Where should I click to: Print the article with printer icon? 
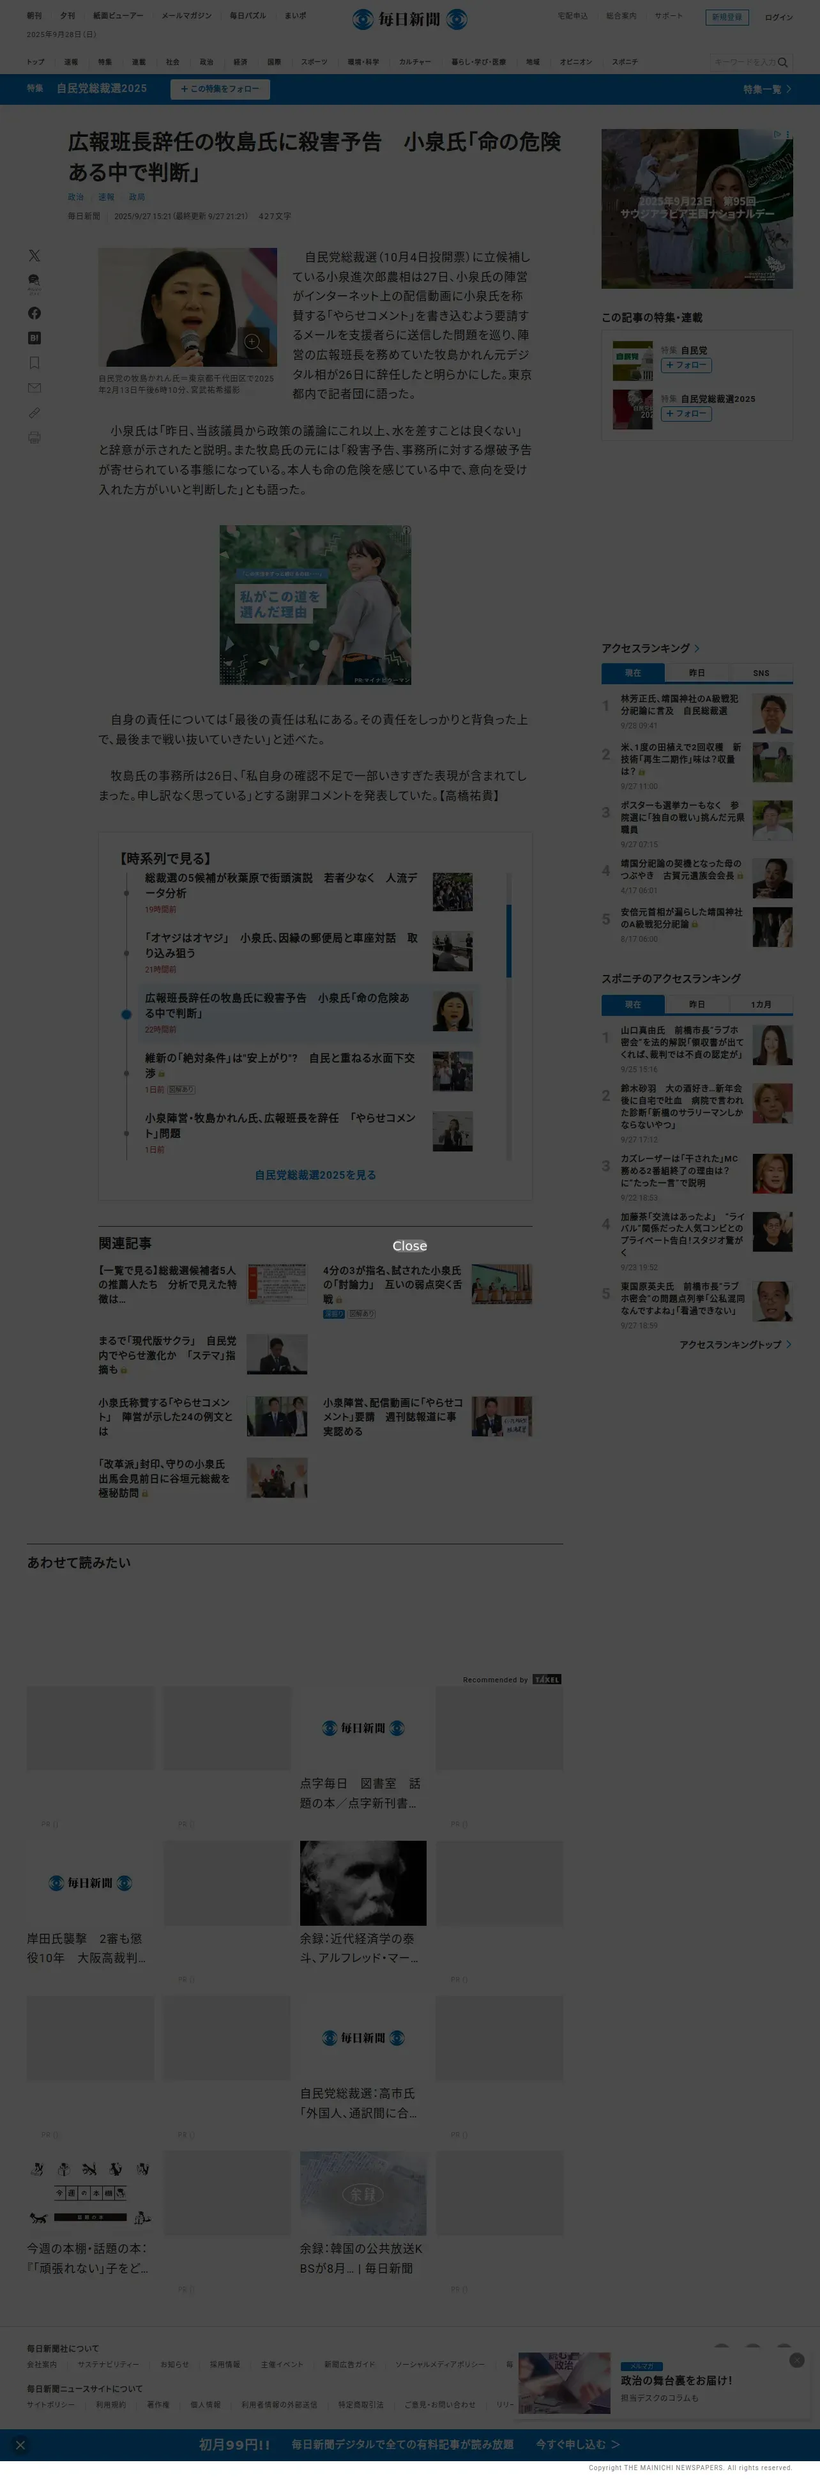(34, 438)
